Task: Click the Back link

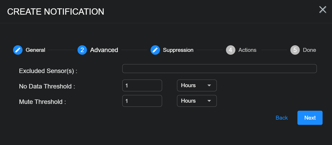Action: click(x=282, y=118)
